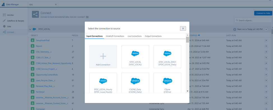Click 'Incremental Sync' in the Campaign row
Image resolution: width=273 pixels, height=110 pixels.
[157, 109]
